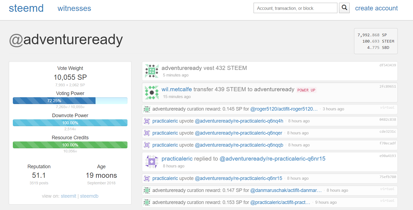Screen dimensions: 413x210
Task: Focus the account, transaction, or block search field
Action: [x=295, y=8]
